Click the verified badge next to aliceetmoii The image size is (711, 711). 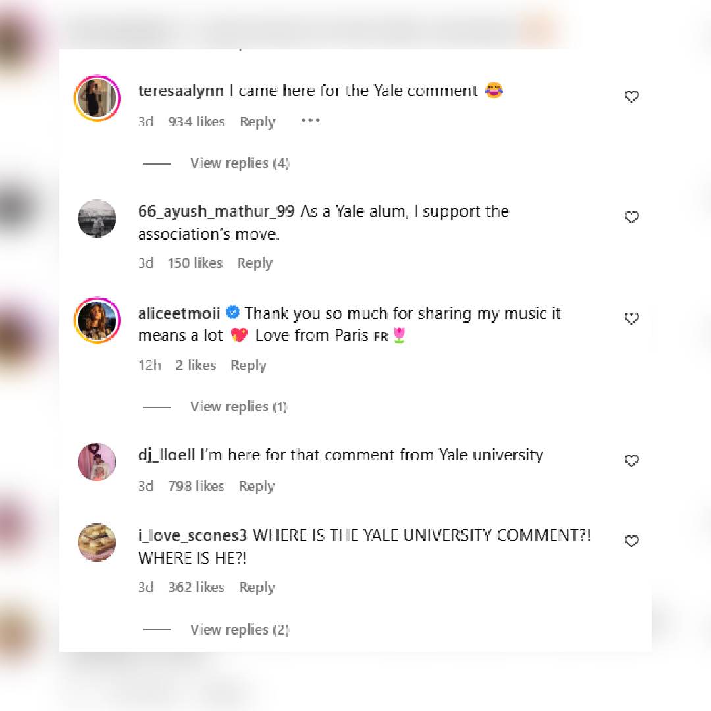(232, 313)
